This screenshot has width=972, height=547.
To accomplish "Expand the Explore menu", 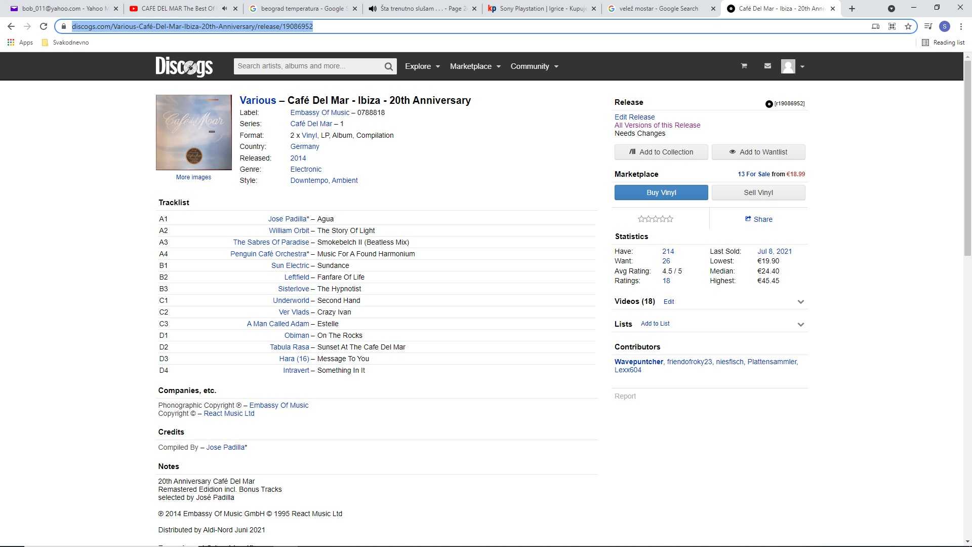I will [422, 66].
